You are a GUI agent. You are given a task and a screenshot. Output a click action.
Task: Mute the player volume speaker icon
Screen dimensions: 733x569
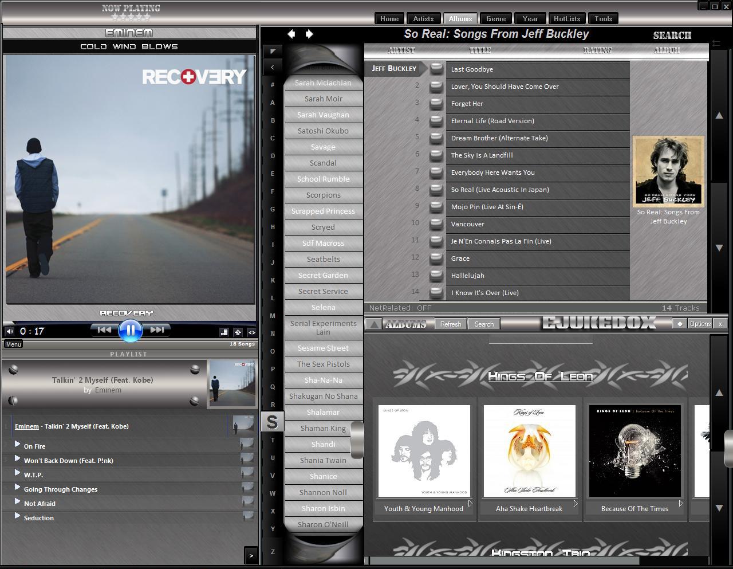pos(10,331)
